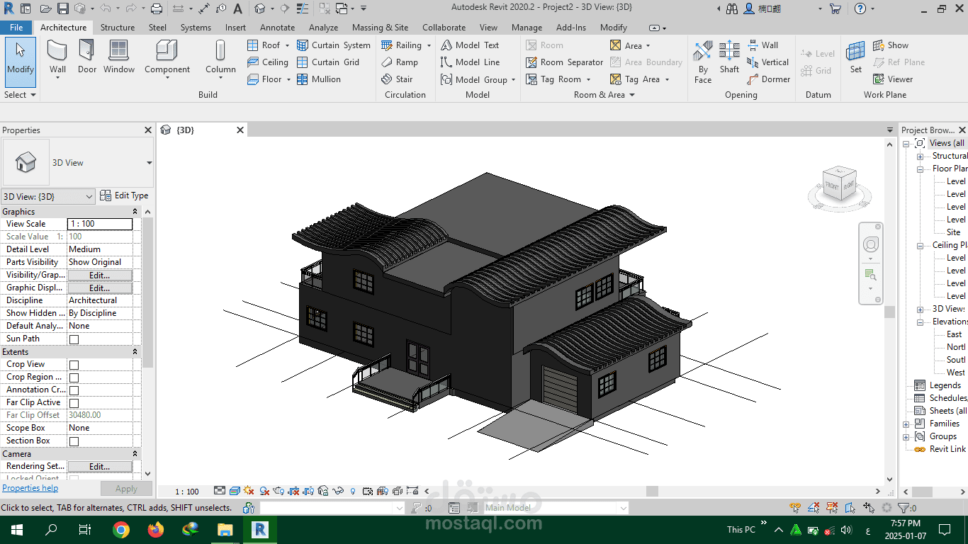Viewport: 968px width, 544px height.
Task: Open the Massing & Site tab
Action: [x=380, y=28]
